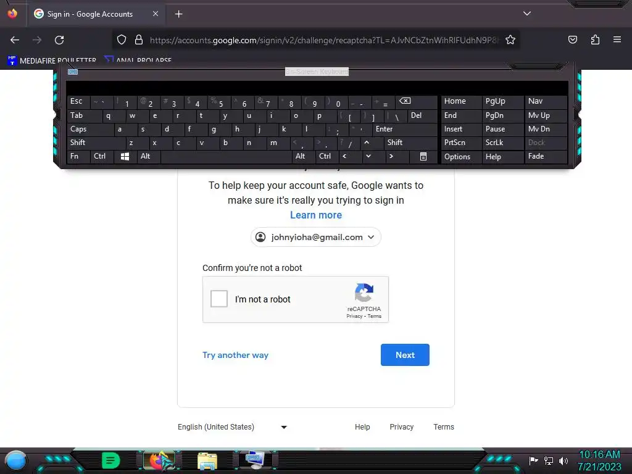Open the List all tabs chevron
The image size is (632, 474).
tap(527, 14)
